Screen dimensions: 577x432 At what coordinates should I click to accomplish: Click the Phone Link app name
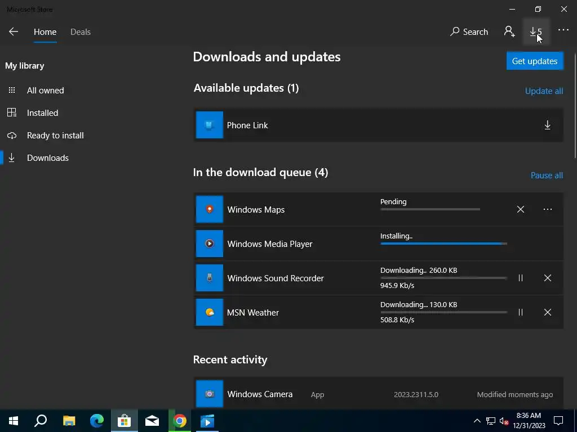coord(247,125)
